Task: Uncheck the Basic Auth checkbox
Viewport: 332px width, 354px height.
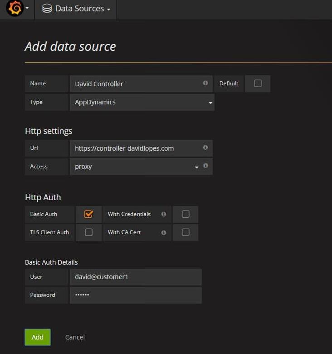Action: pos(88,214)
